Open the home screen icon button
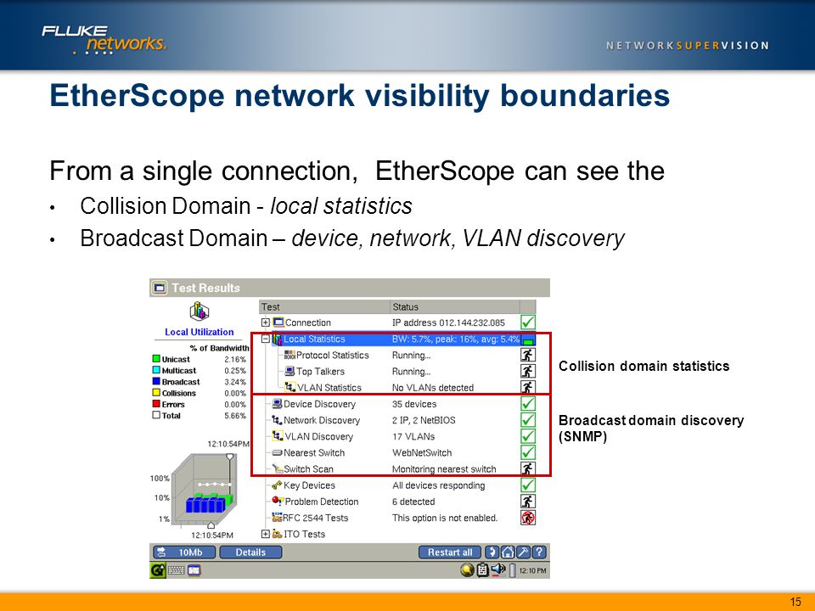The height and width of the screenshot is (611, 815). click(508, 552)
